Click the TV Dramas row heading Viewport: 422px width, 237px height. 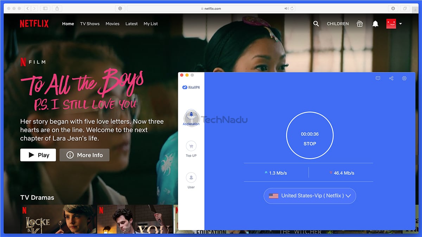click(37, 198)
